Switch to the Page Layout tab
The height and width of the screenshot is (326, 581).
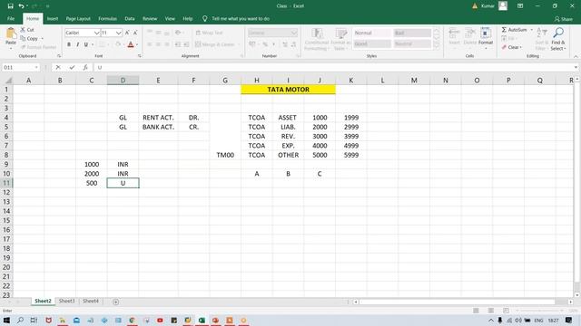(78, 18)
